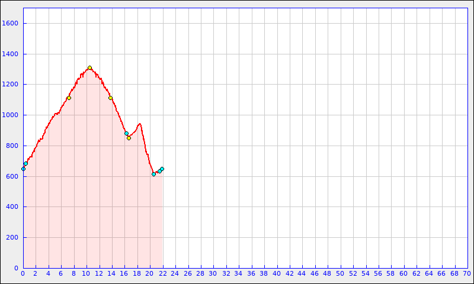Select the 36 tick label on the x-axis
The height and width of the screenshot is (284, 474).
pos(251,273)
